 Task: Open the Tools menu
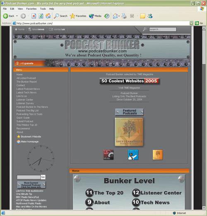(x=43, y=9)
